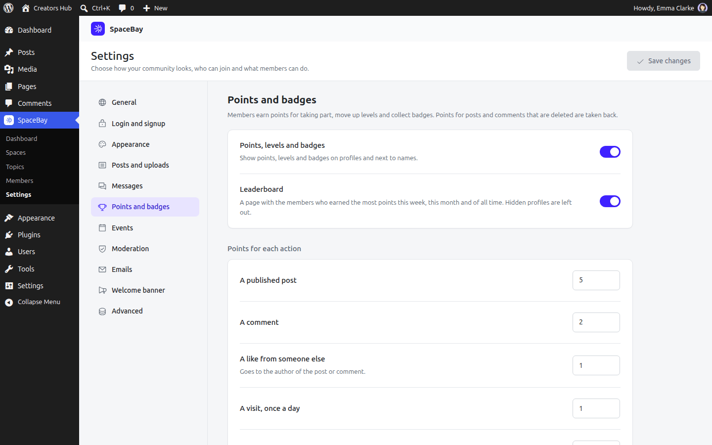The width and height of the screenshot is (712, 445).
Task: Click the trophy icon for Points and badges
Action: [x=102, y=207]
